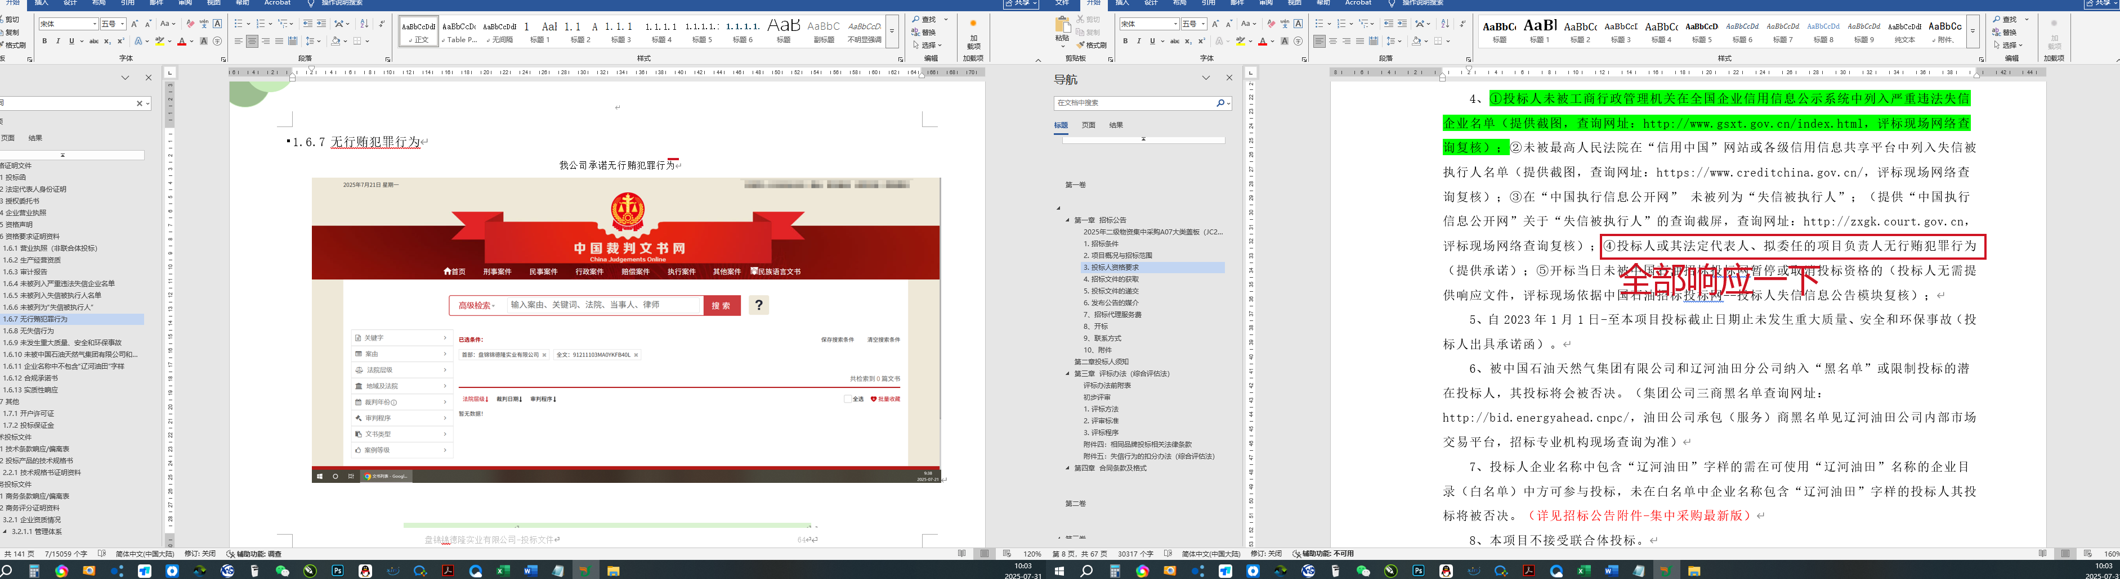Image resolution: width=2120 pixels, height=579 pixels.
Task: Center-align the paragraph in left Word window
Action: (x=252, y=41)
